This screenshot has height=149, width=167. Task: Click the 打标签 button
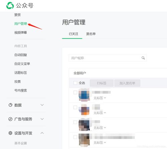(102, 83)
